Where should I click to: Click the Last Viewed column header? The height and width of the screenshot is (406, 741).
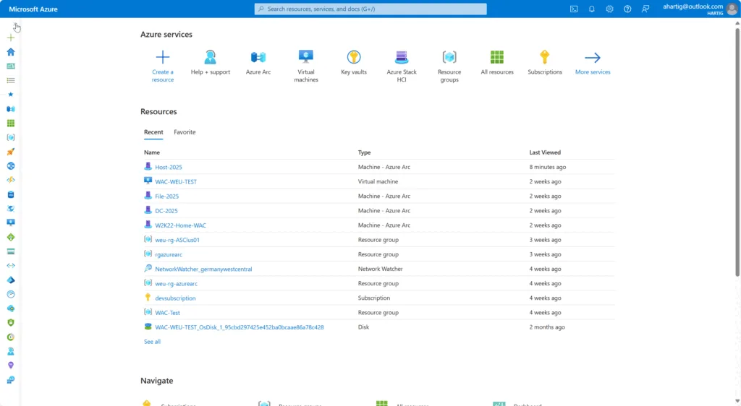tap(545, 152)
